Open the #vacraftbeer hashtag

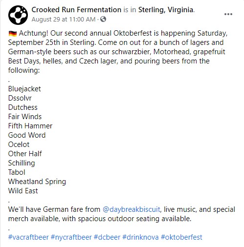(x=28, y=237)
